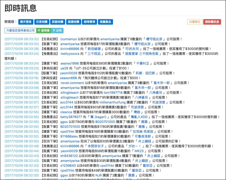Open company 拉克絲·克萊因 link

[143, 132]
